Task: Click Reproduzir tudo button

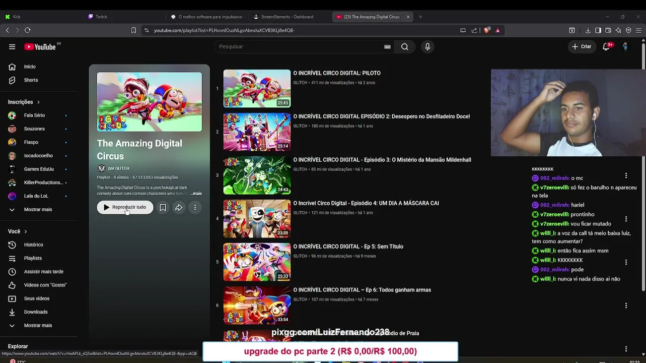Action: [x=125, y=207]
